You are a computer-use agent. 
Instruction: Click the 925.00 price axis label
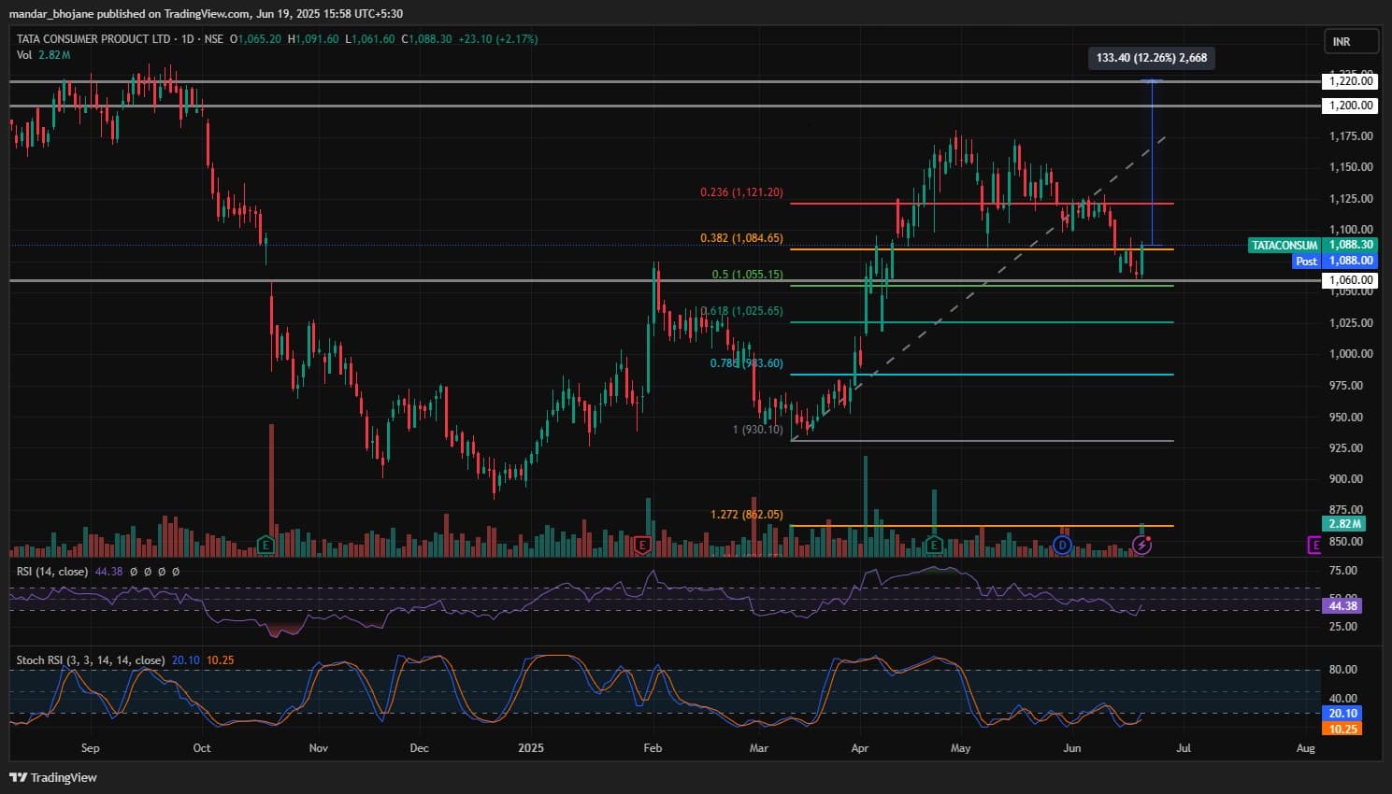1346,448
